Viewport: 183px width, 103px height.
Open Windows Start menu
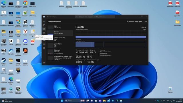pos(62,101)
